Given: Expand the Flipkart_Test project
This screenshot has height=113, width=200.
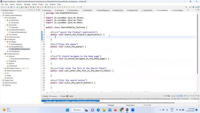Looking at the screenshot, I should point(1,80).
